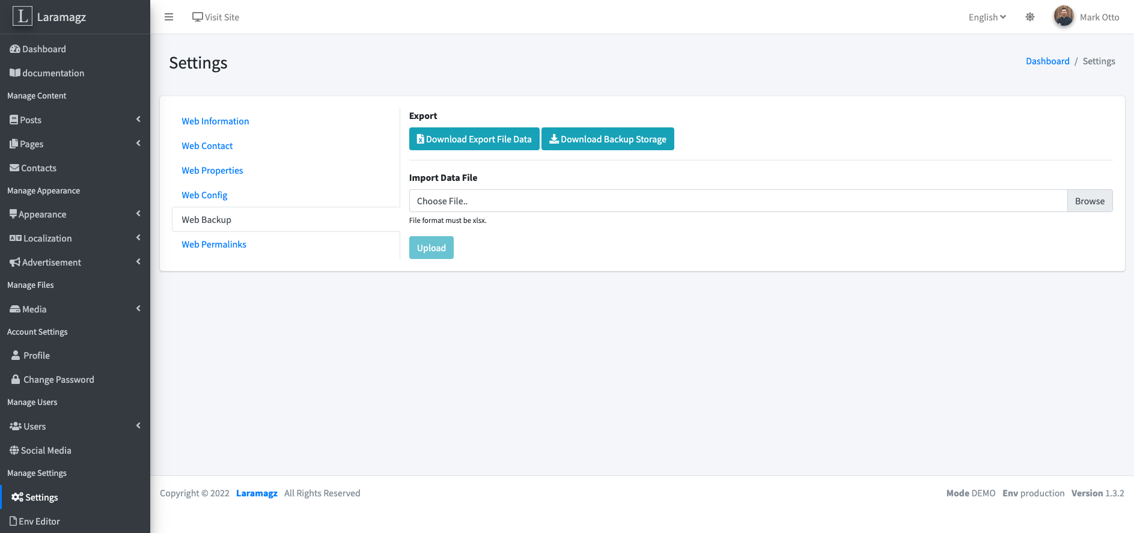Click the documentation book icon
This screenshot has height=533, width=1134.
click(15, 73)
